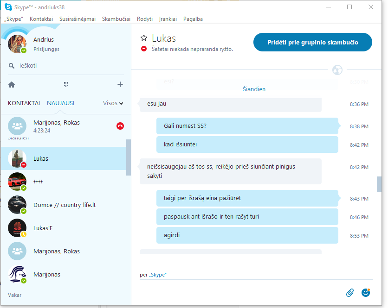Click the search magnifier icon
Viewport: 388px width, 308px height.
(12, 66)
